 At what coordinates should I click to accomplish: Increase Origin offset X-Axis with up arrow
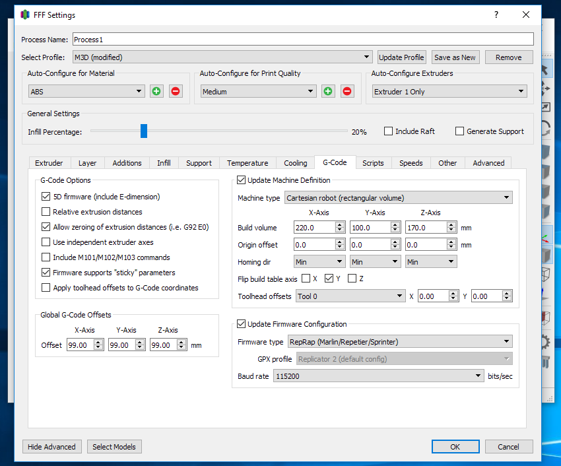coord(340,242)
